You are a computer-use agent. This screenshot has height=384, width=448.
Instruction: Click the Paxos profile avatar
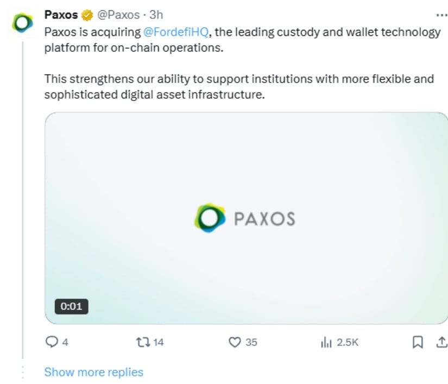click(21, 21)
